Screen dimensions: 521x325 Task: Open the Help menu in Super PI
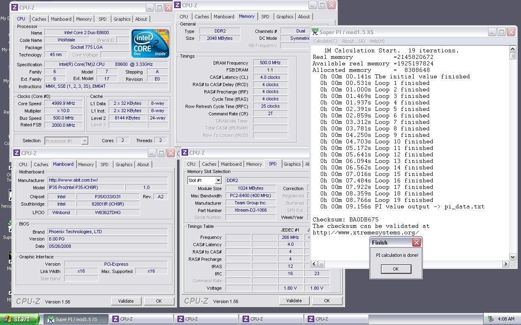pyautogui.click(x=377, y=41)
